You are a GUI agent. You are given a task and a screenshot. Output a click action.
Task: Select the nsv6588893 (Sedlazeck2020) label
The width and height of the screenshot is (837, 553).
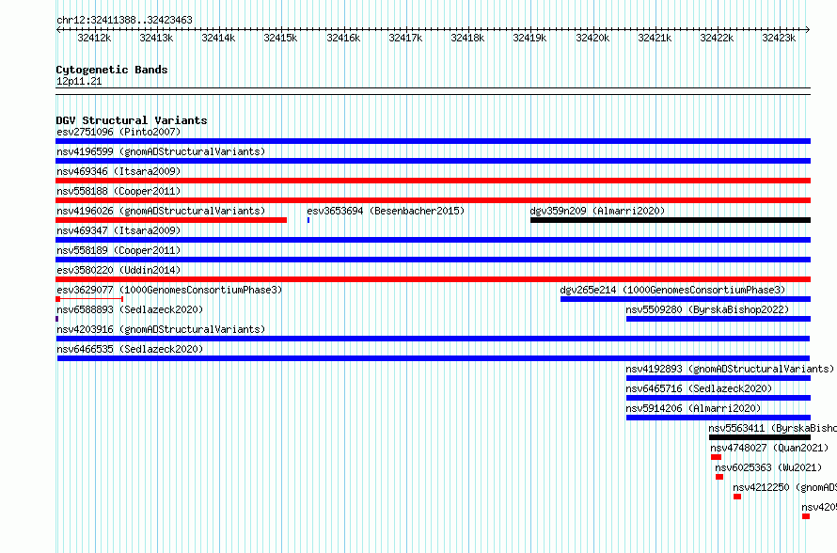130,309
